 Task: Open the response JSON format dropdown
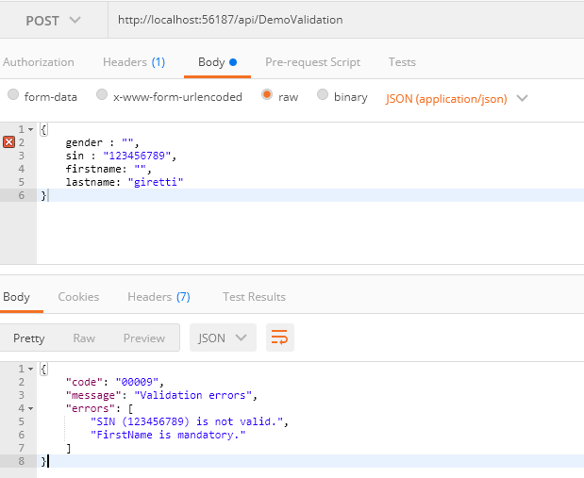(x=223, y=338)
